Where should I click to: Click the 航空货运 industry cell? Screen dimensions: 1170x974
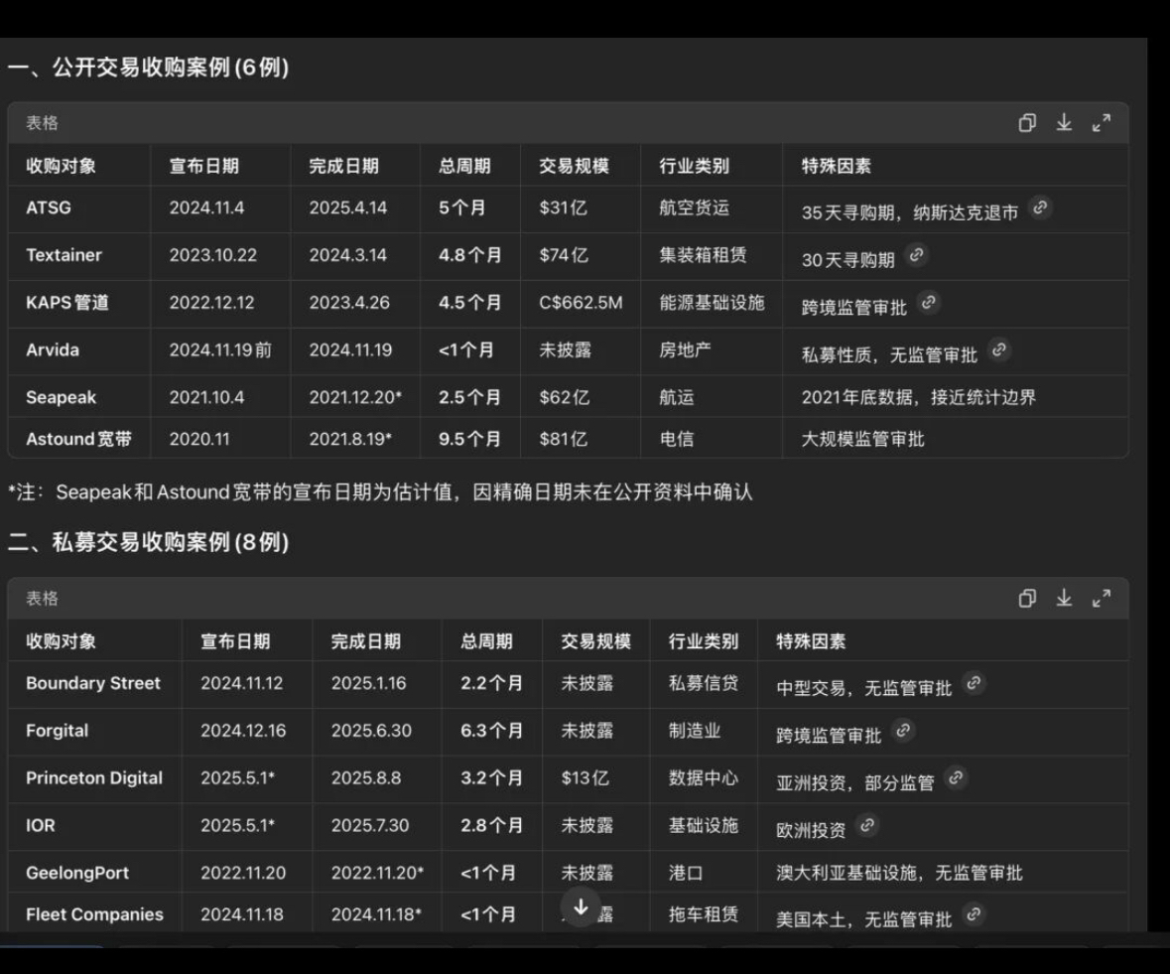point(695,208)
